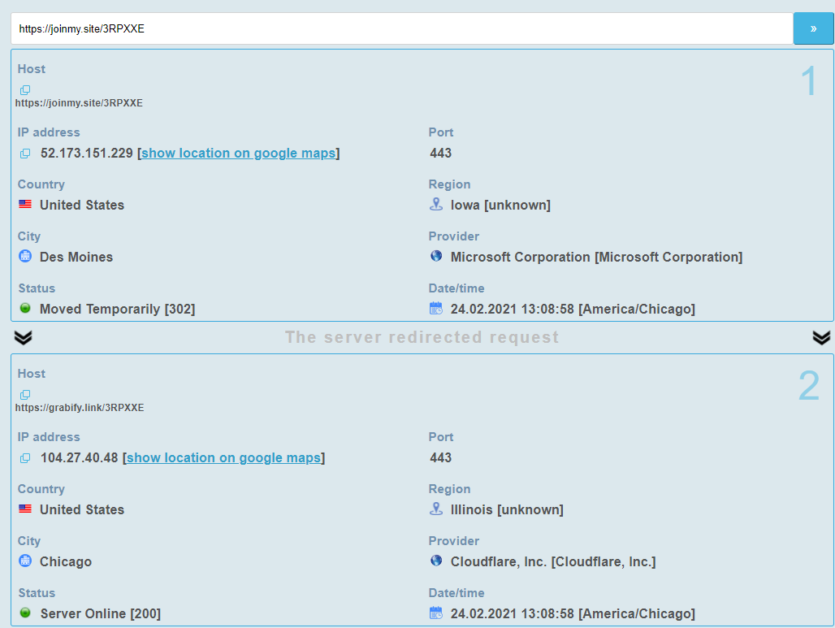Open Google Maps location for 52.173.151.229
The height and width of the screenshot is (628, 835).
click(x=238, y=154)
